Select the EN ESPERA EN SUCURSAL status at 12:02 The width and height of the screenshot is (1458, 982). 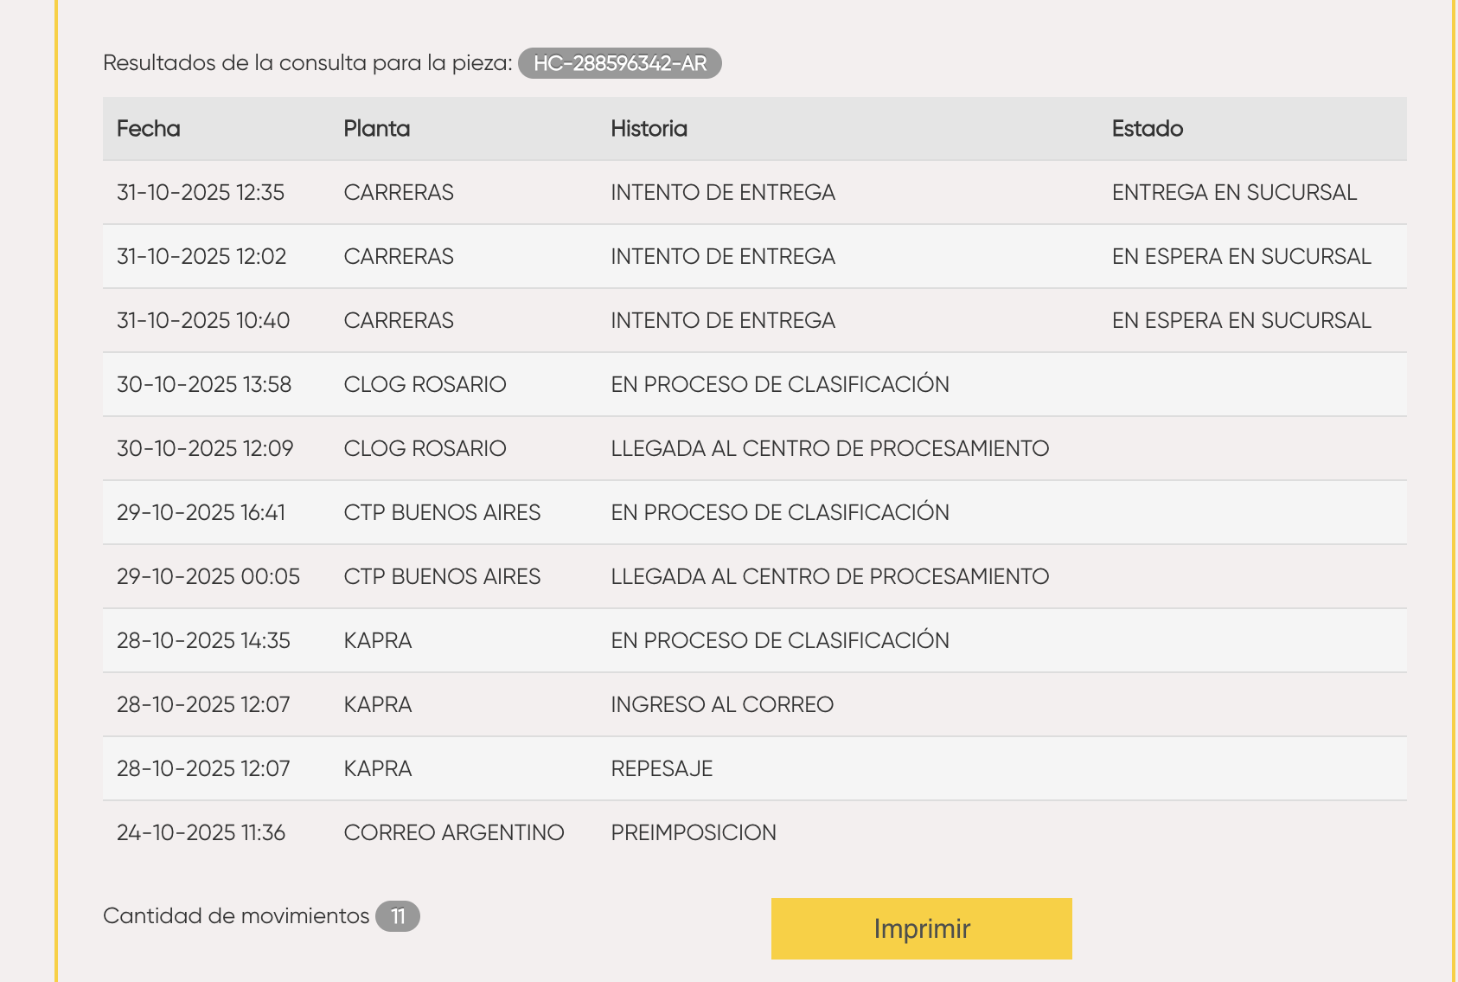point(1241,256)
